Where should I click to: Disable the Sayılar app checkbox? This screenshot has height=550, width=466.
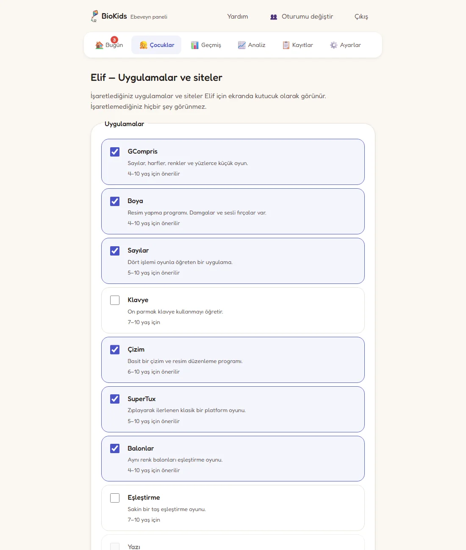coord(115,251)
